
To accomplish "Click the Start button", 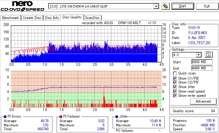I will coord(183,6).
